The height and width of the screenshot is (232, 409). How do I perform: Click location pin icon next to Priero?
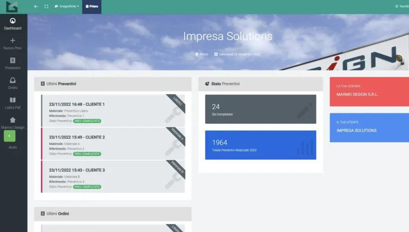point(197,54)
